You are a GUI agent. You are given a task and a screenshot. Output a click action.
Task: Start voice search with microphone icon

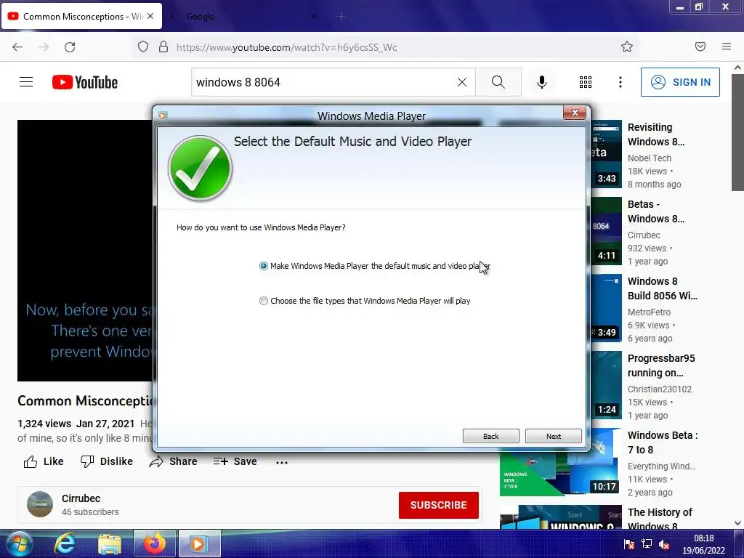(542, 82)
